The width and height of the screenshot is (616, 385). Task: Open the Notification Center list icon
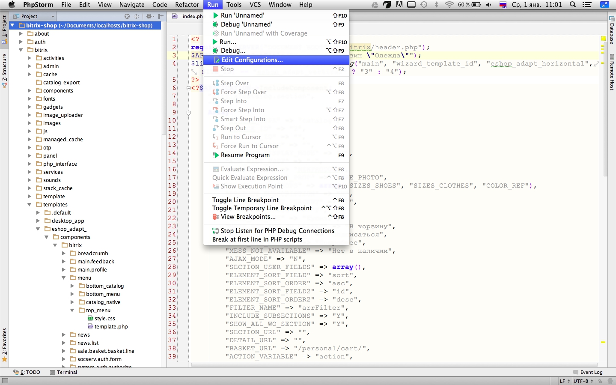[587, 5]
